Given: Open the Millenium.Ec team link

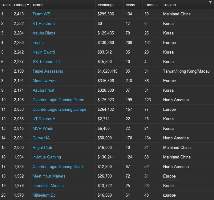Looking at the screenshot, I should [44, 195].
